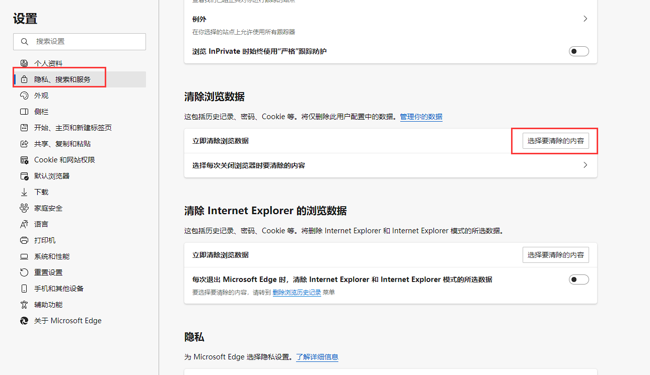Viewport: 650px width, 375px height.
Task: Click the Cookie 和网站权限 icon
Action: click(24, 160)
